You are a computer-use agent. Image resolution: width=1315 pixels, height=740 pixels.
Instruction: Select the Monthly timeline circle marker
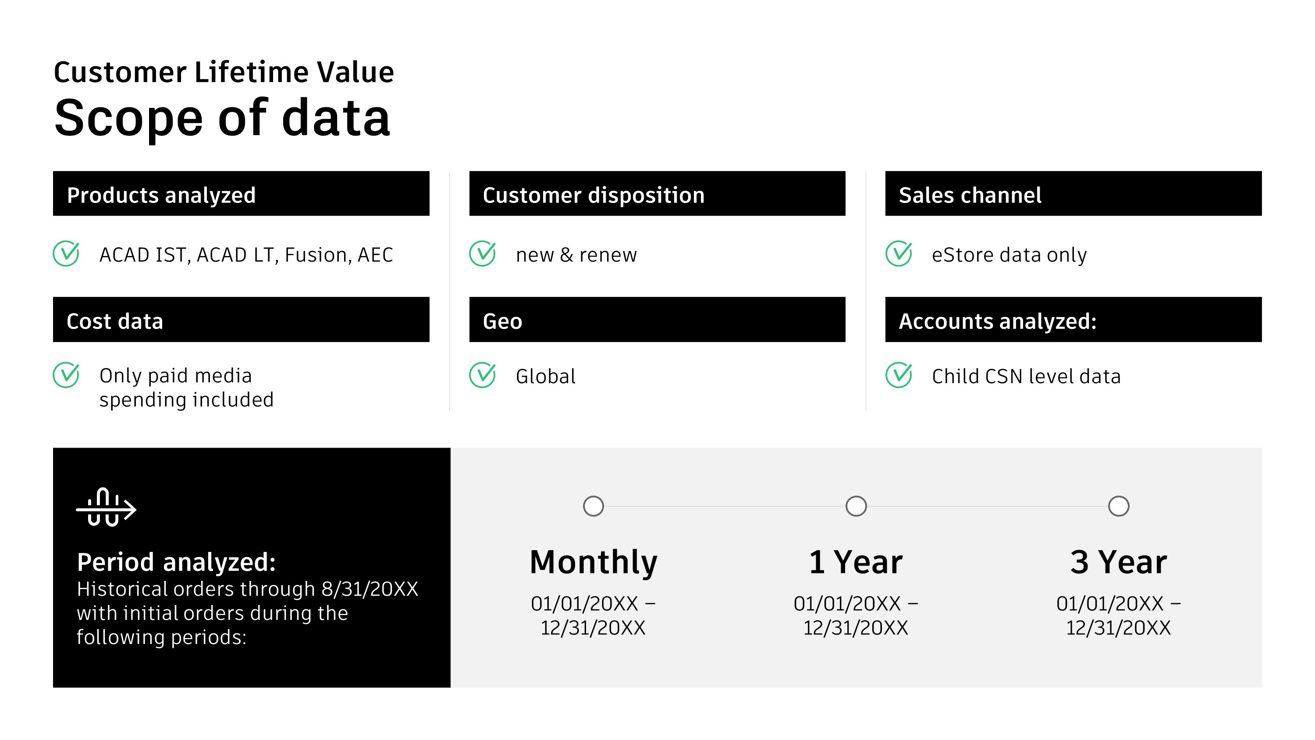tap(593, 506)
